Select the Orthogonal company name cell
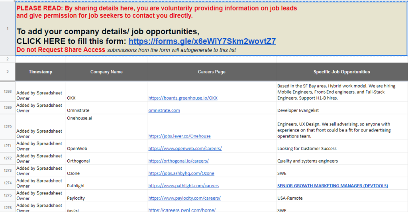This screenshot has width=408, height=212. click(106, 159)
